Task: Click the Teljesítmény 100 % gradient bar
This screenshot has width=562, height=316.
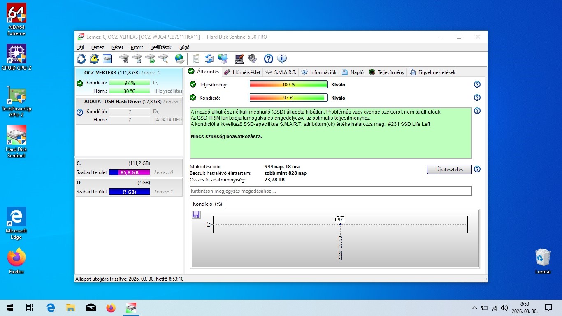Action: 288,84
